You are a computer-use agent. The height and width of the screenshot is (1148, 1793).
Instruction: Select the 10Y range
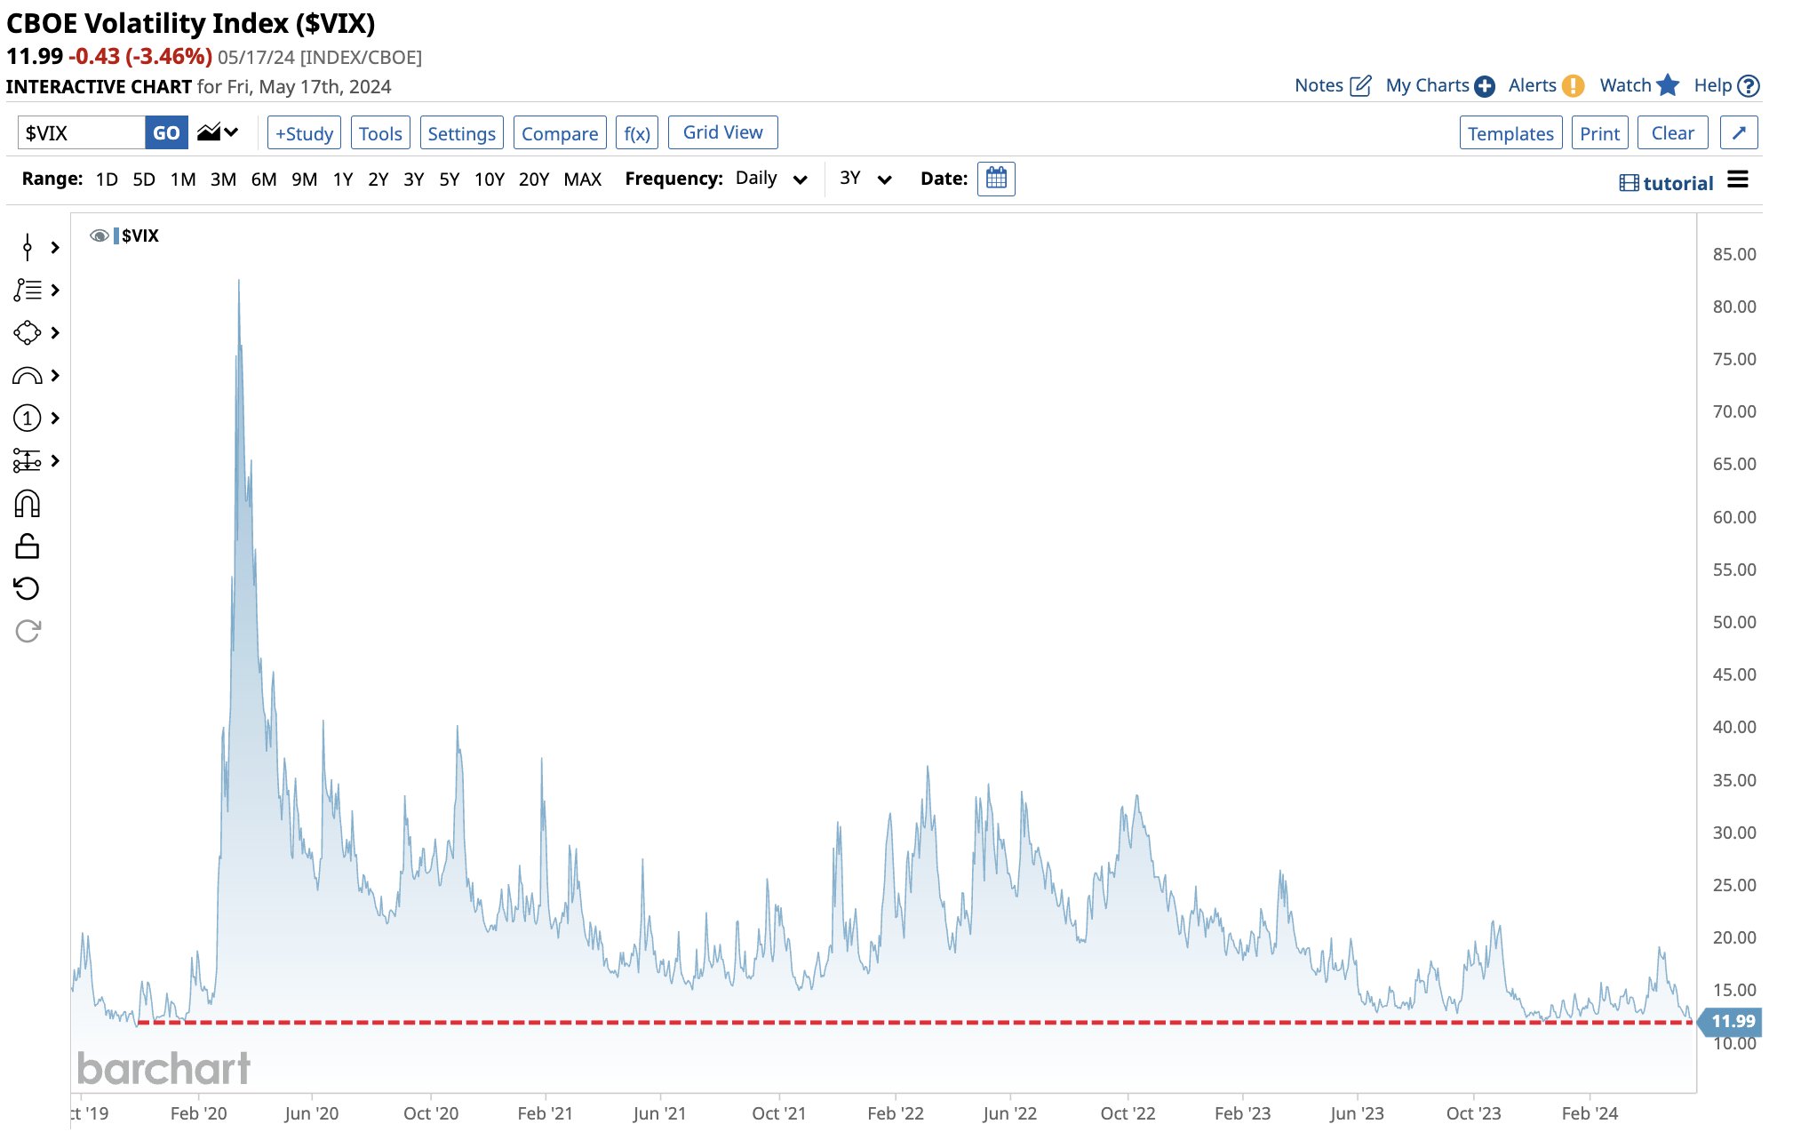pos(490,179)
